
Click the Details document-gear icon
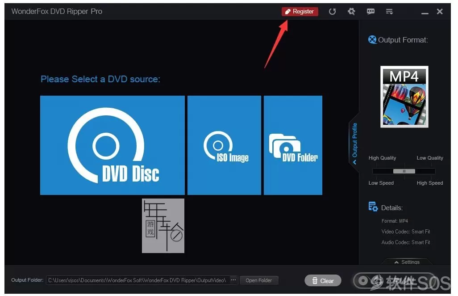tap(373, 207)
